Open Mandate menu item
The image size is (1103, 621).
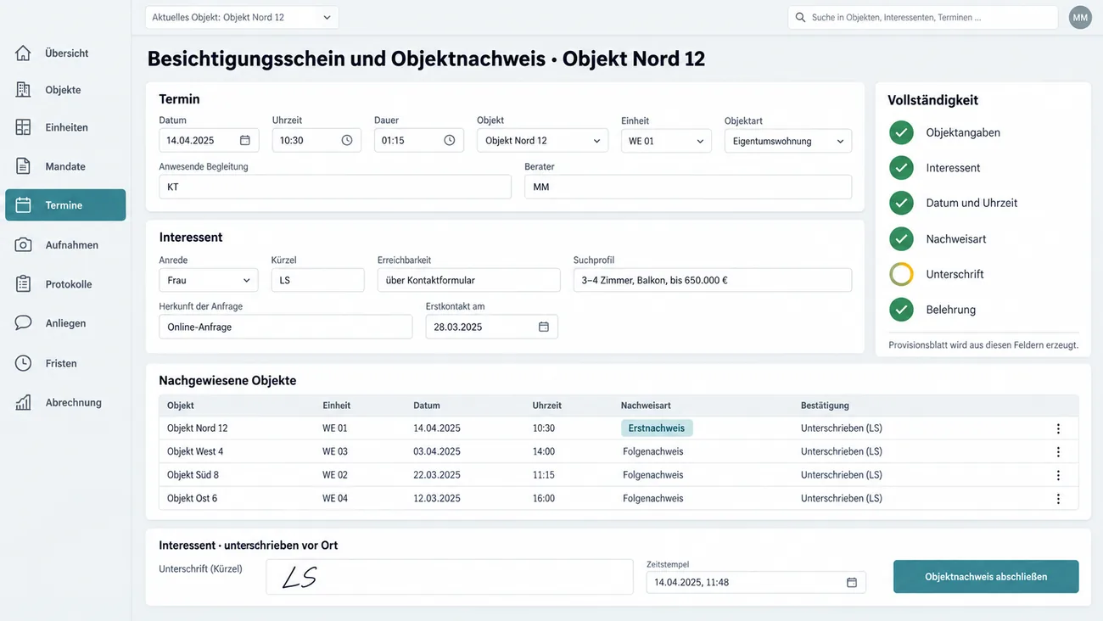(65, 166)
